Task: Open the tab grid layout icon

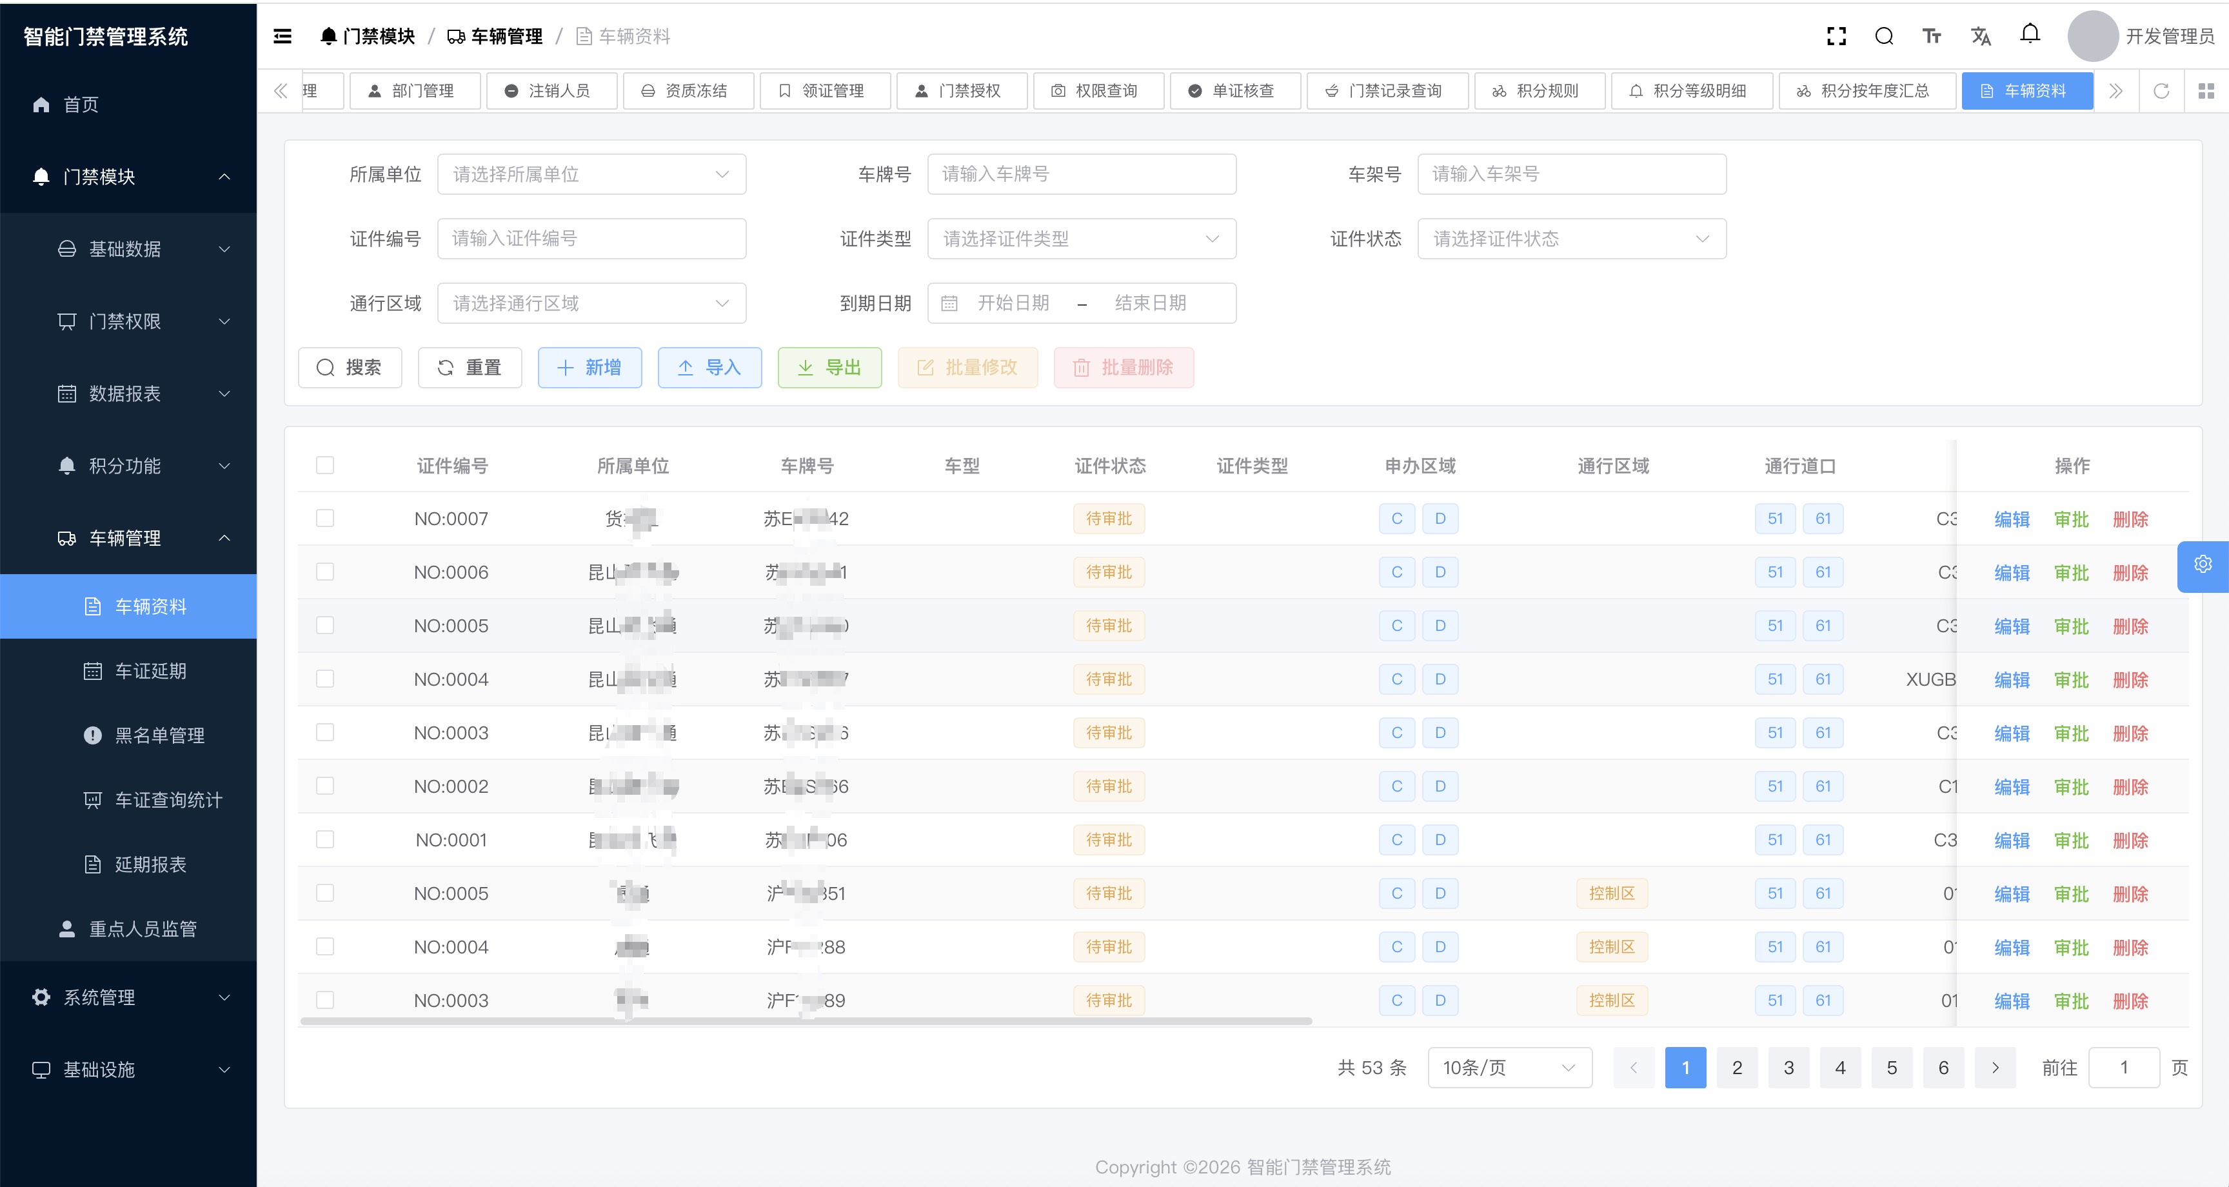Action: pyautogui.click(x=2206, y=91)
